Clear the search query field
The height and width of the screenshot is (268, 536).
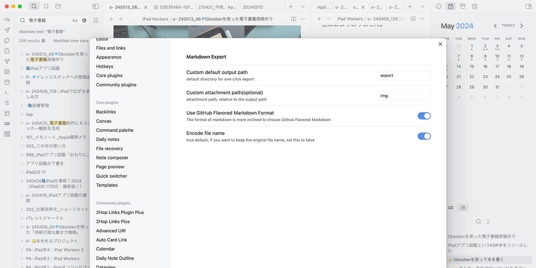[84, 21]
